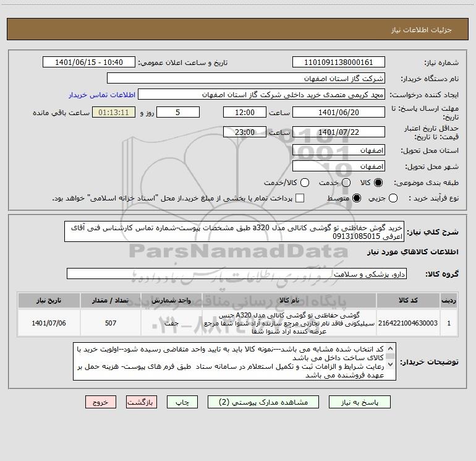476x461 pixels.
Task: Click the اطلاعات کالاهای مورد نیاز section title
Action: [x=412, y=252]
